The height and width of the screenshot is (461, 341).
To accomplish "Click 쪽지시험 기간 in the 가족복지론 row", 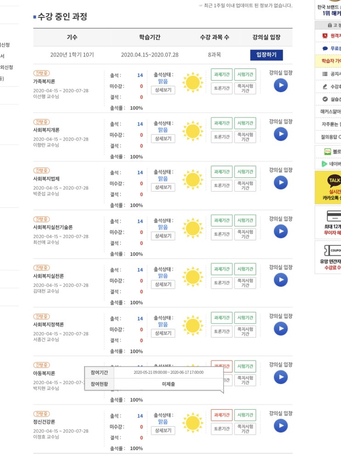I will [x=245, y=88].
